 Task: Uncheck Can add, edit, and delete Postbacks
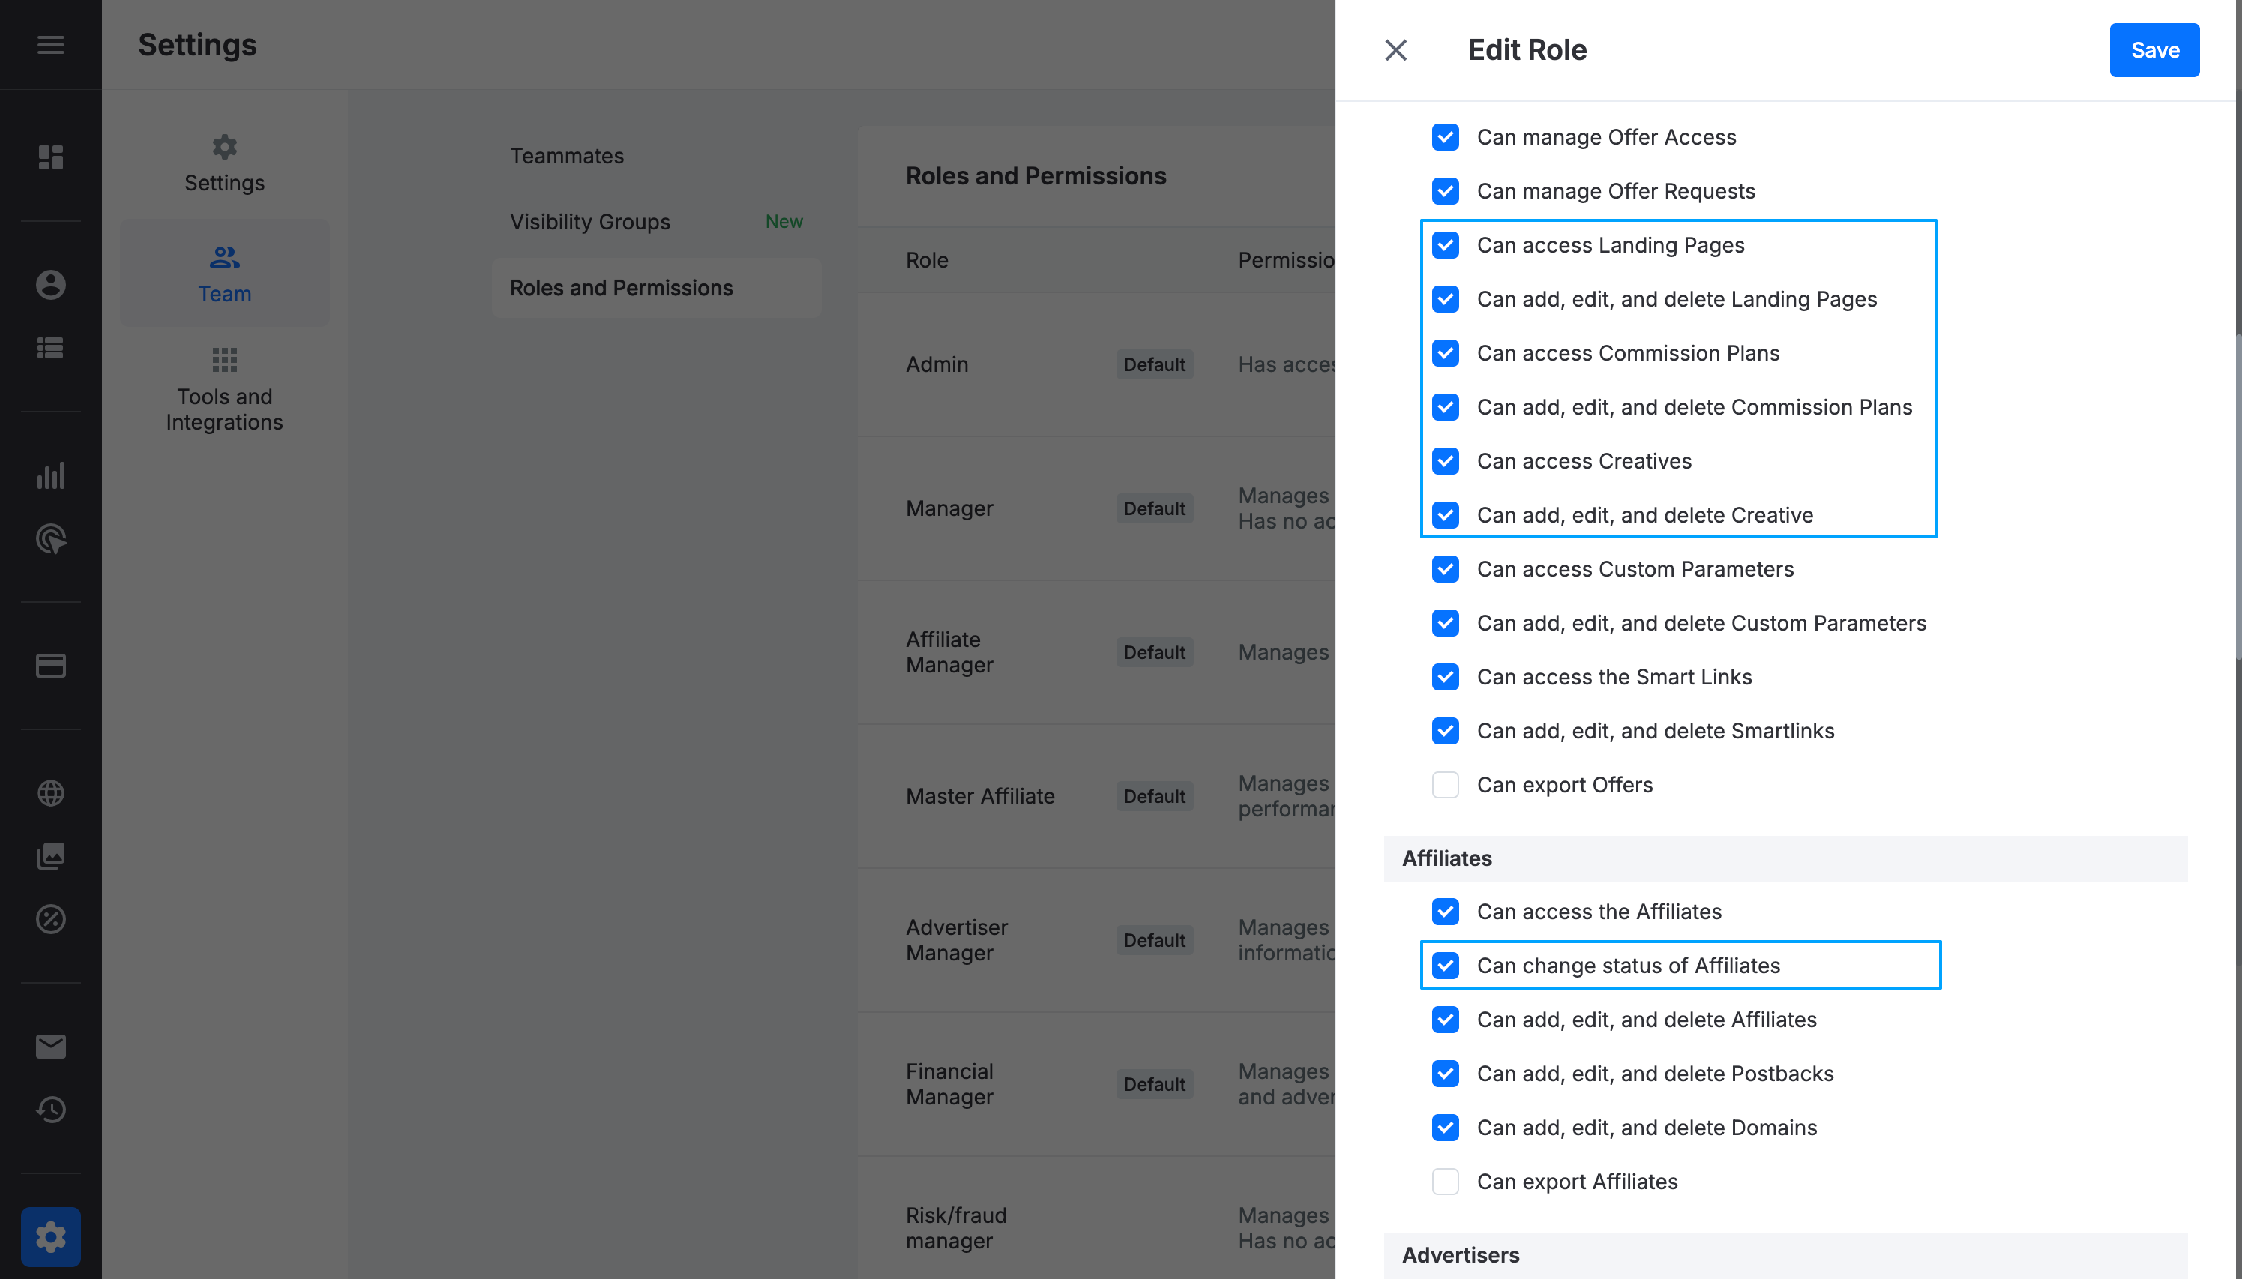1445,1074
